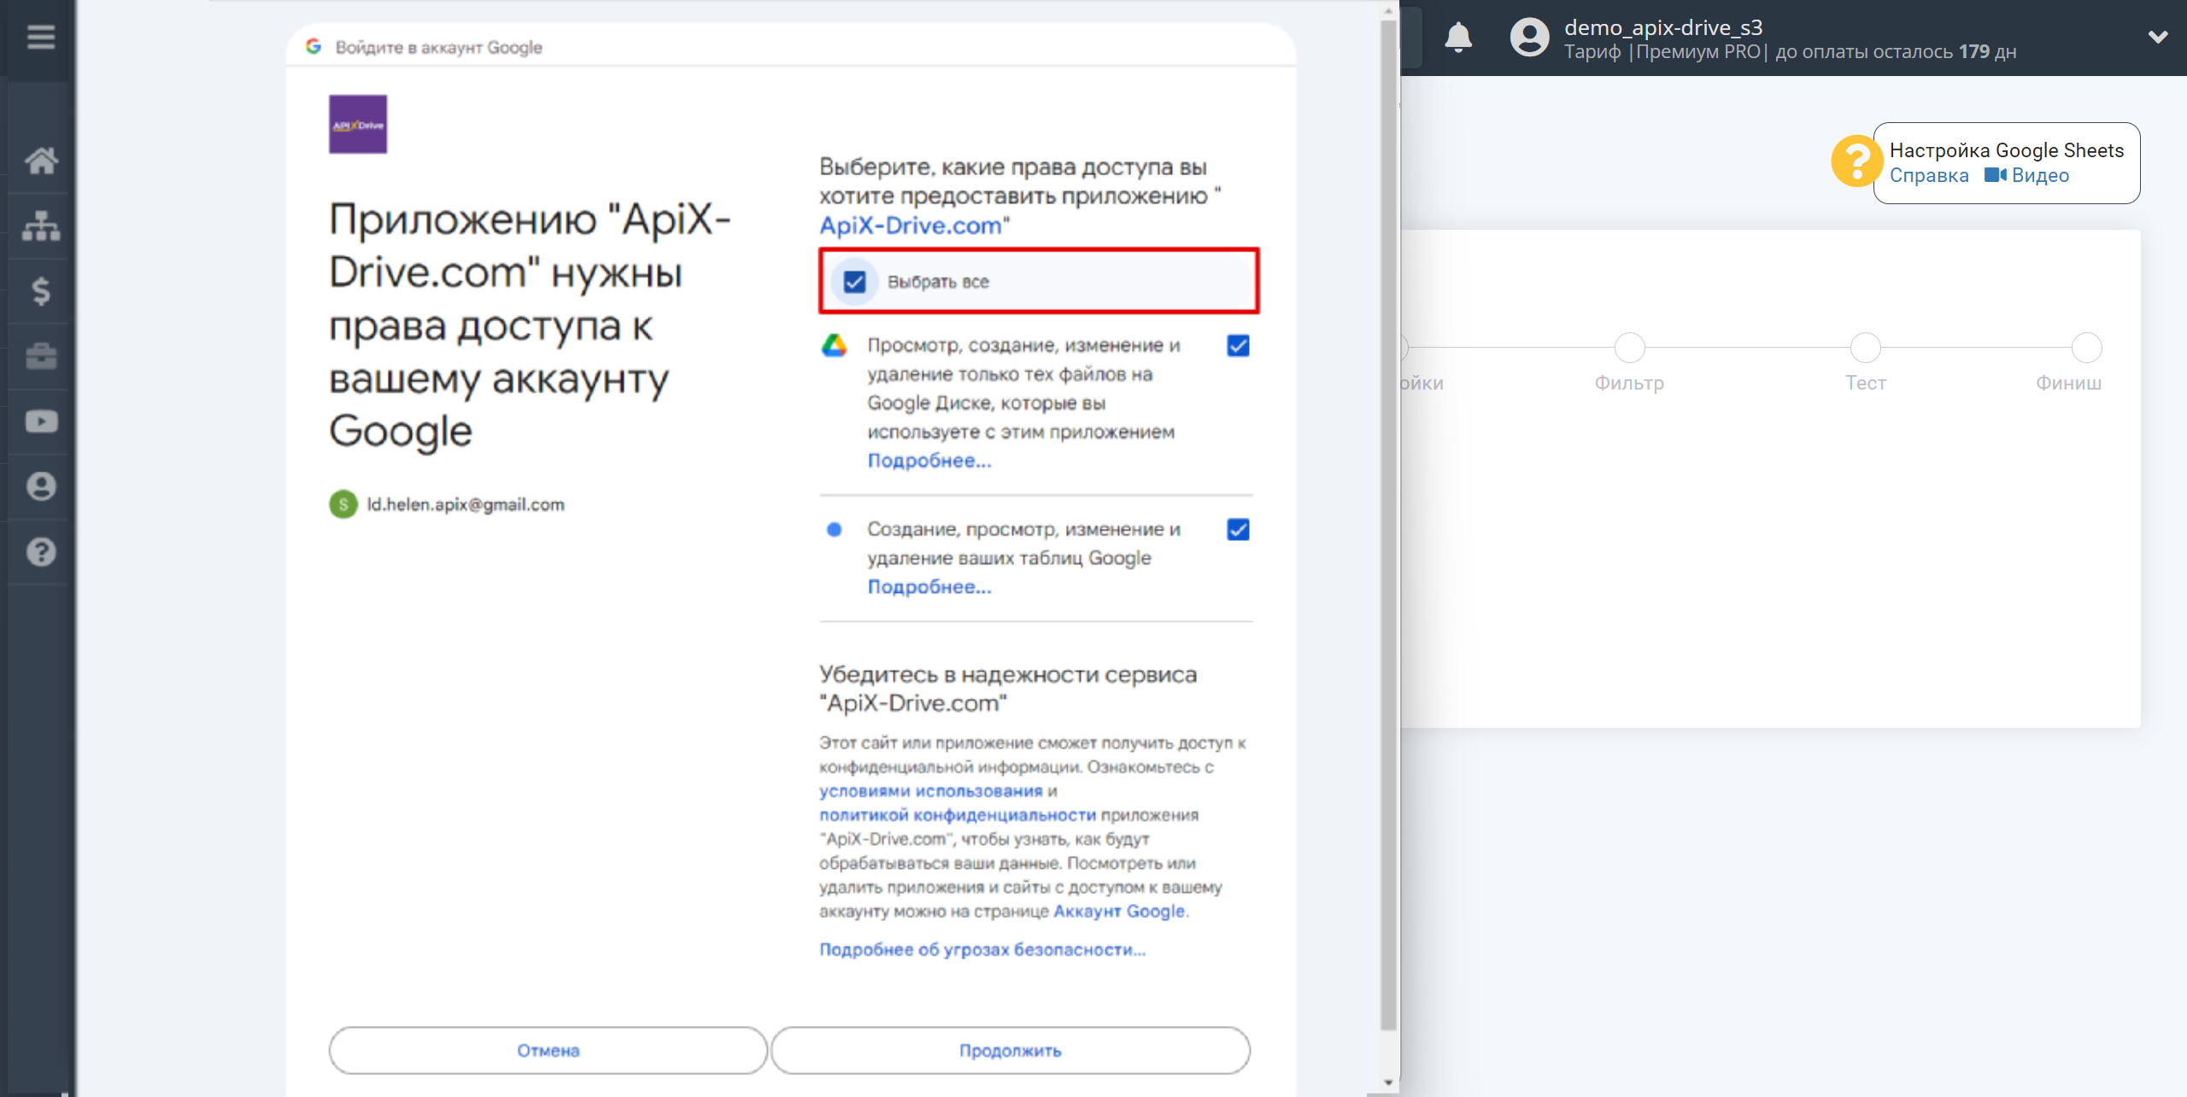Select the 'Финиш' step circle

tap(2086, 348)
